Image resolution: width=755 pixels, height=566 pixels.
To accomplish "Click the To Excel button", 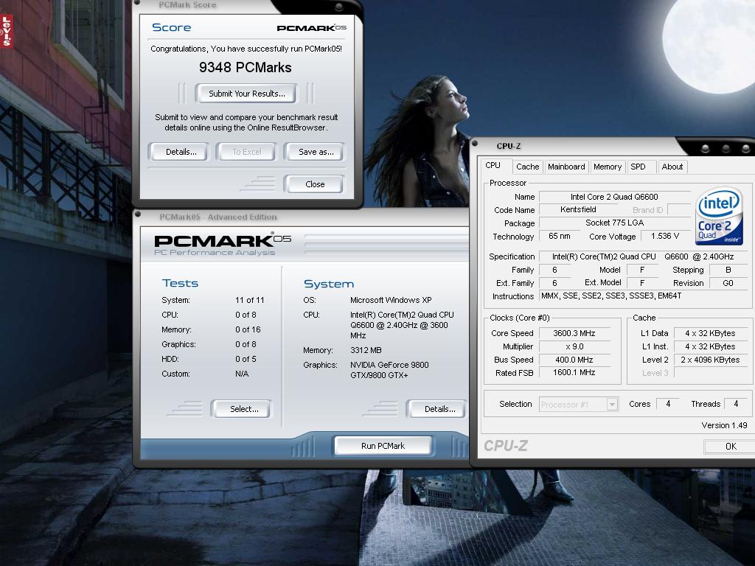I will 246,152.
